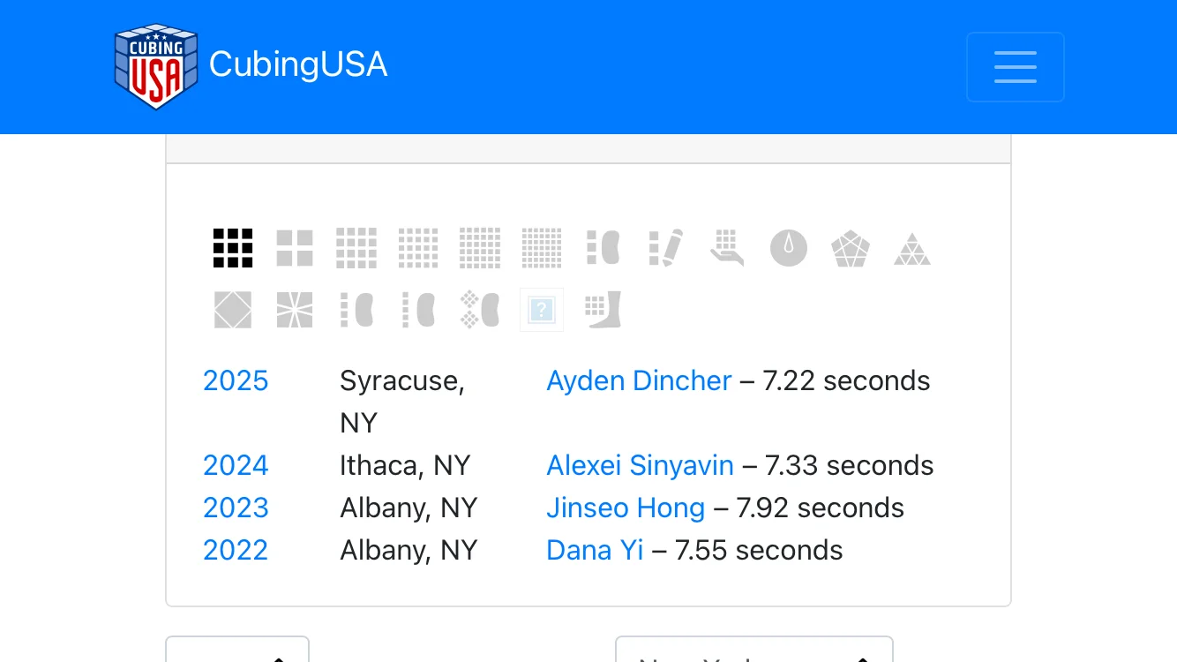Click the "Ithaca, NY" location text
This screenshot has height=662, width=1177.
coord(405,465)
